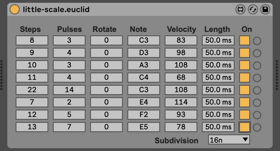
Task: Click the Pulses value 14 box
Action: point(69,90)
